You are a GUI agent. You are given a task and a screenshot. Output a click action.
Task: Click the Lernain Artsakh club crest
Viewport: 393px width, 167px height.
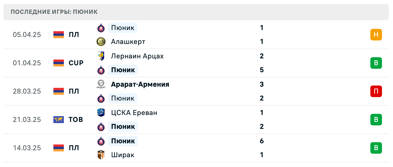click(x=101, y=56)
